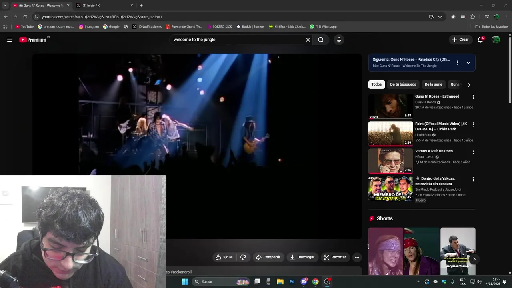The image size is (512, 288).
Task: Click the page vertical scrollbar
Action: coord(510,70)
